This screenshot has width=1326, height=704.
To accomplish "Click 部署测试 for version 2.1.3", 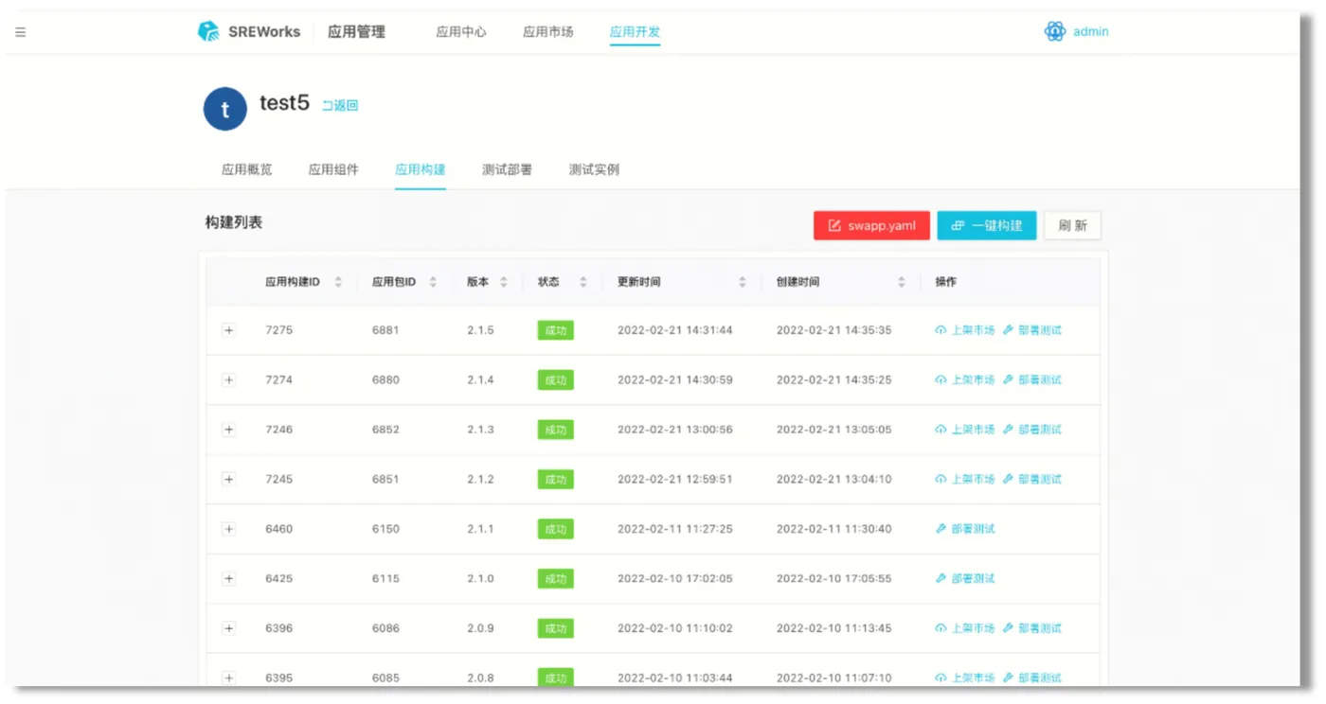I will (x=1032, y=430).
